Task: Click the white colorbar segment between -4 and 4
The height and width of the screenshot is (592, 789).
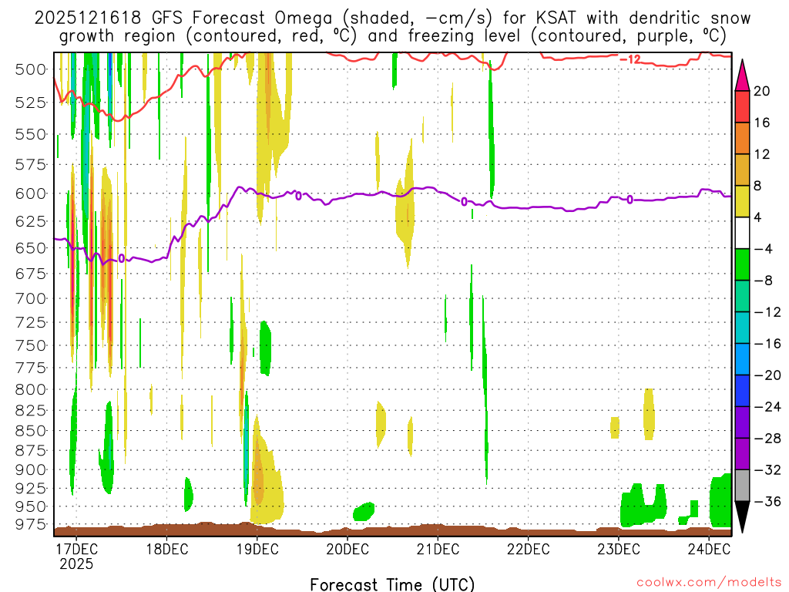Action: click(x=742, y=233)
